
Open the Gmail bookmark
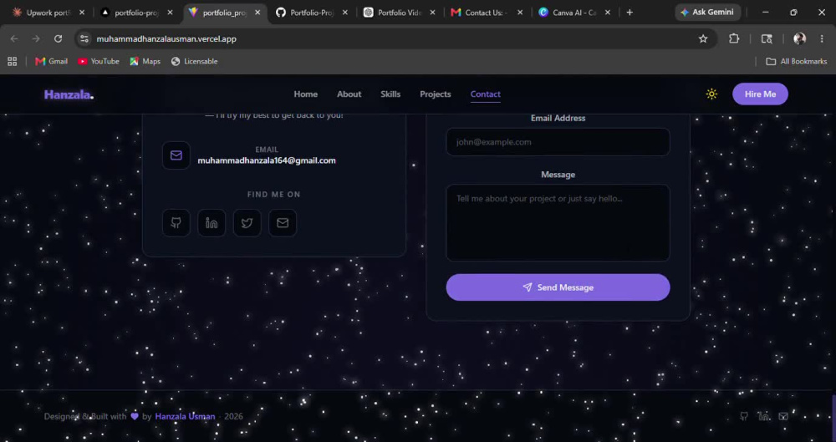[x=51, y=61]
